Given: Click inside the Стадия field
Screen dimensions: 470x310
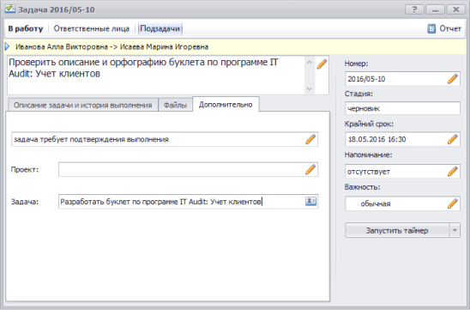Looking at the screenshot, I should coord(402,109).
